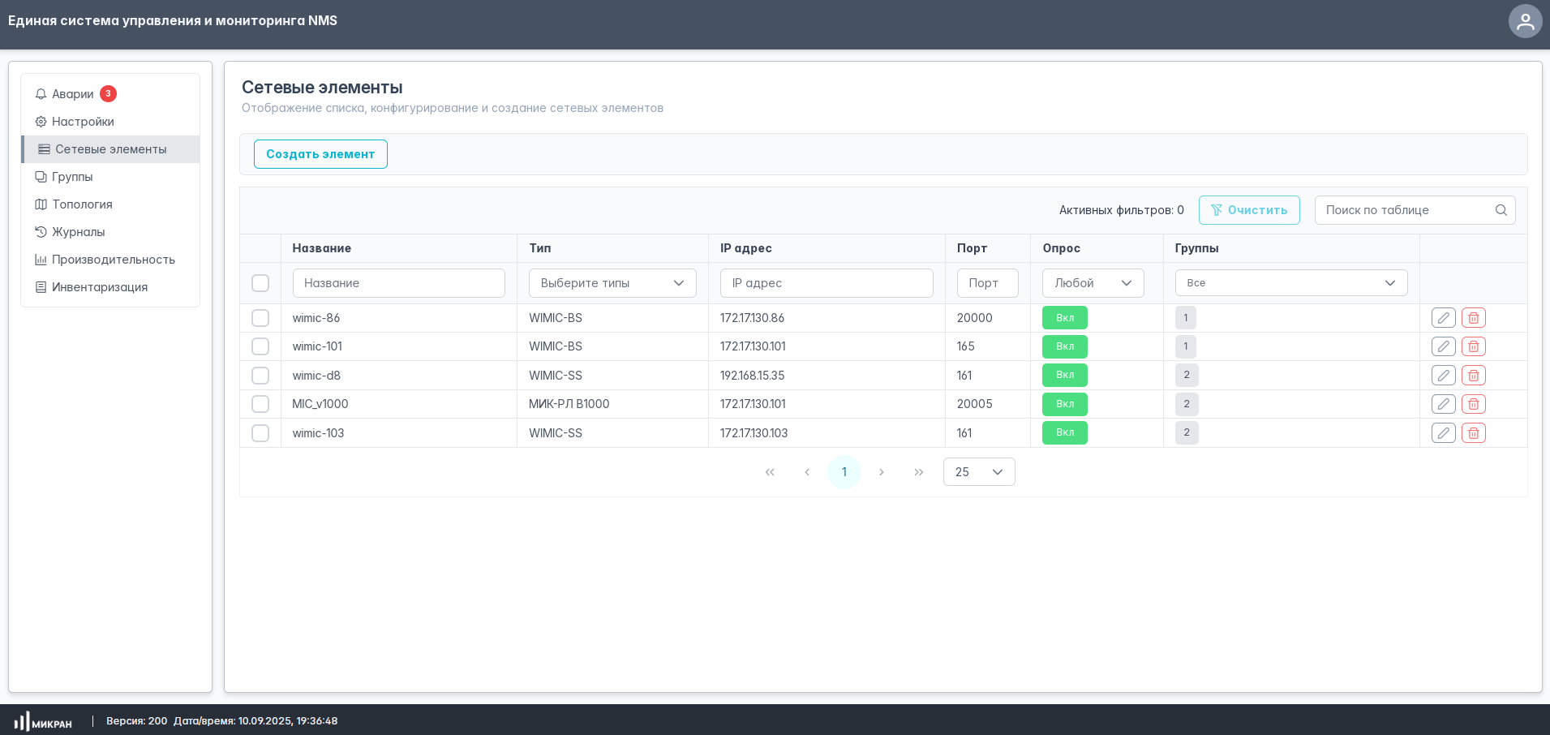Viewport: 1550px width, 735px height.
Task: Check the wimic-d8 row checkbox
Action: (260, 376)
